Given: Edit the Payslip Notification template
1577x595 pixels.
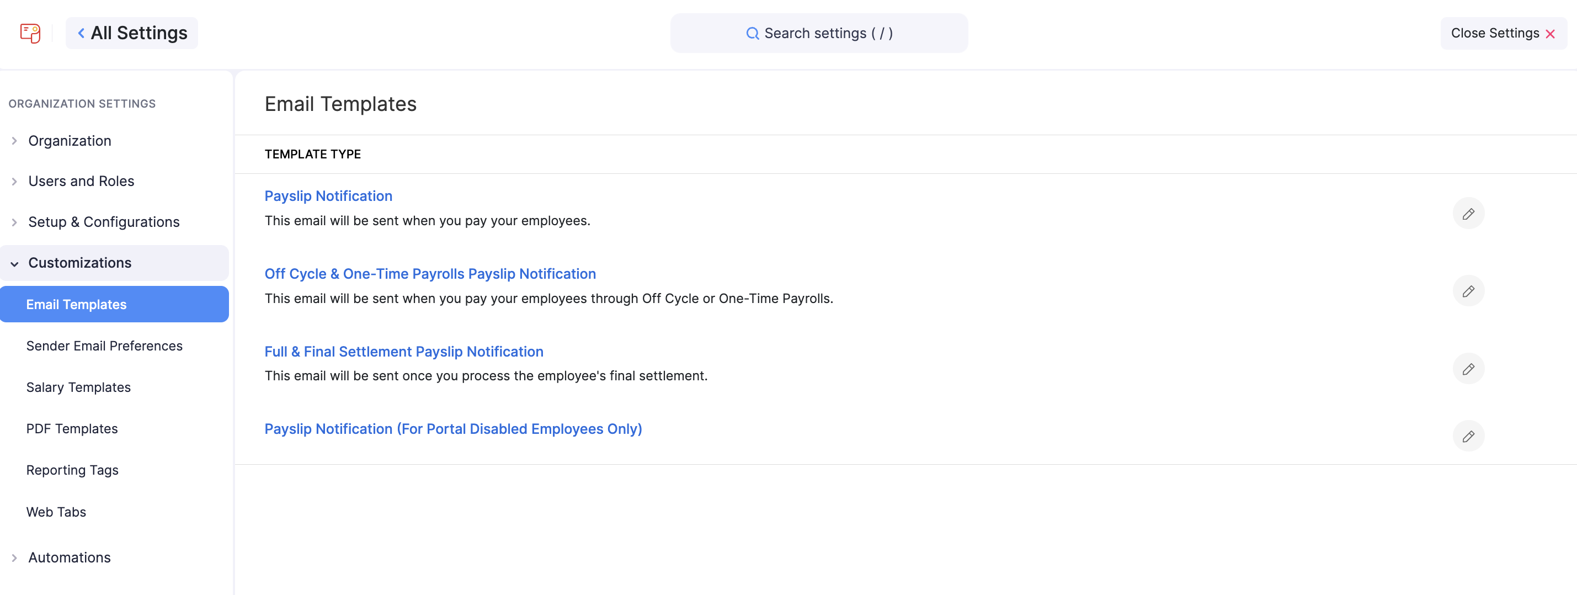Looking at the screenshot, I should click(x=1469, y=214).
